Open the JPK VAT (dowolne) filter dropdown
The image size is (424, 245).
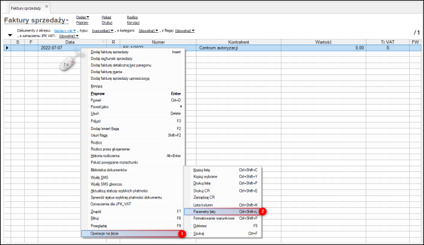pos(69,36)
